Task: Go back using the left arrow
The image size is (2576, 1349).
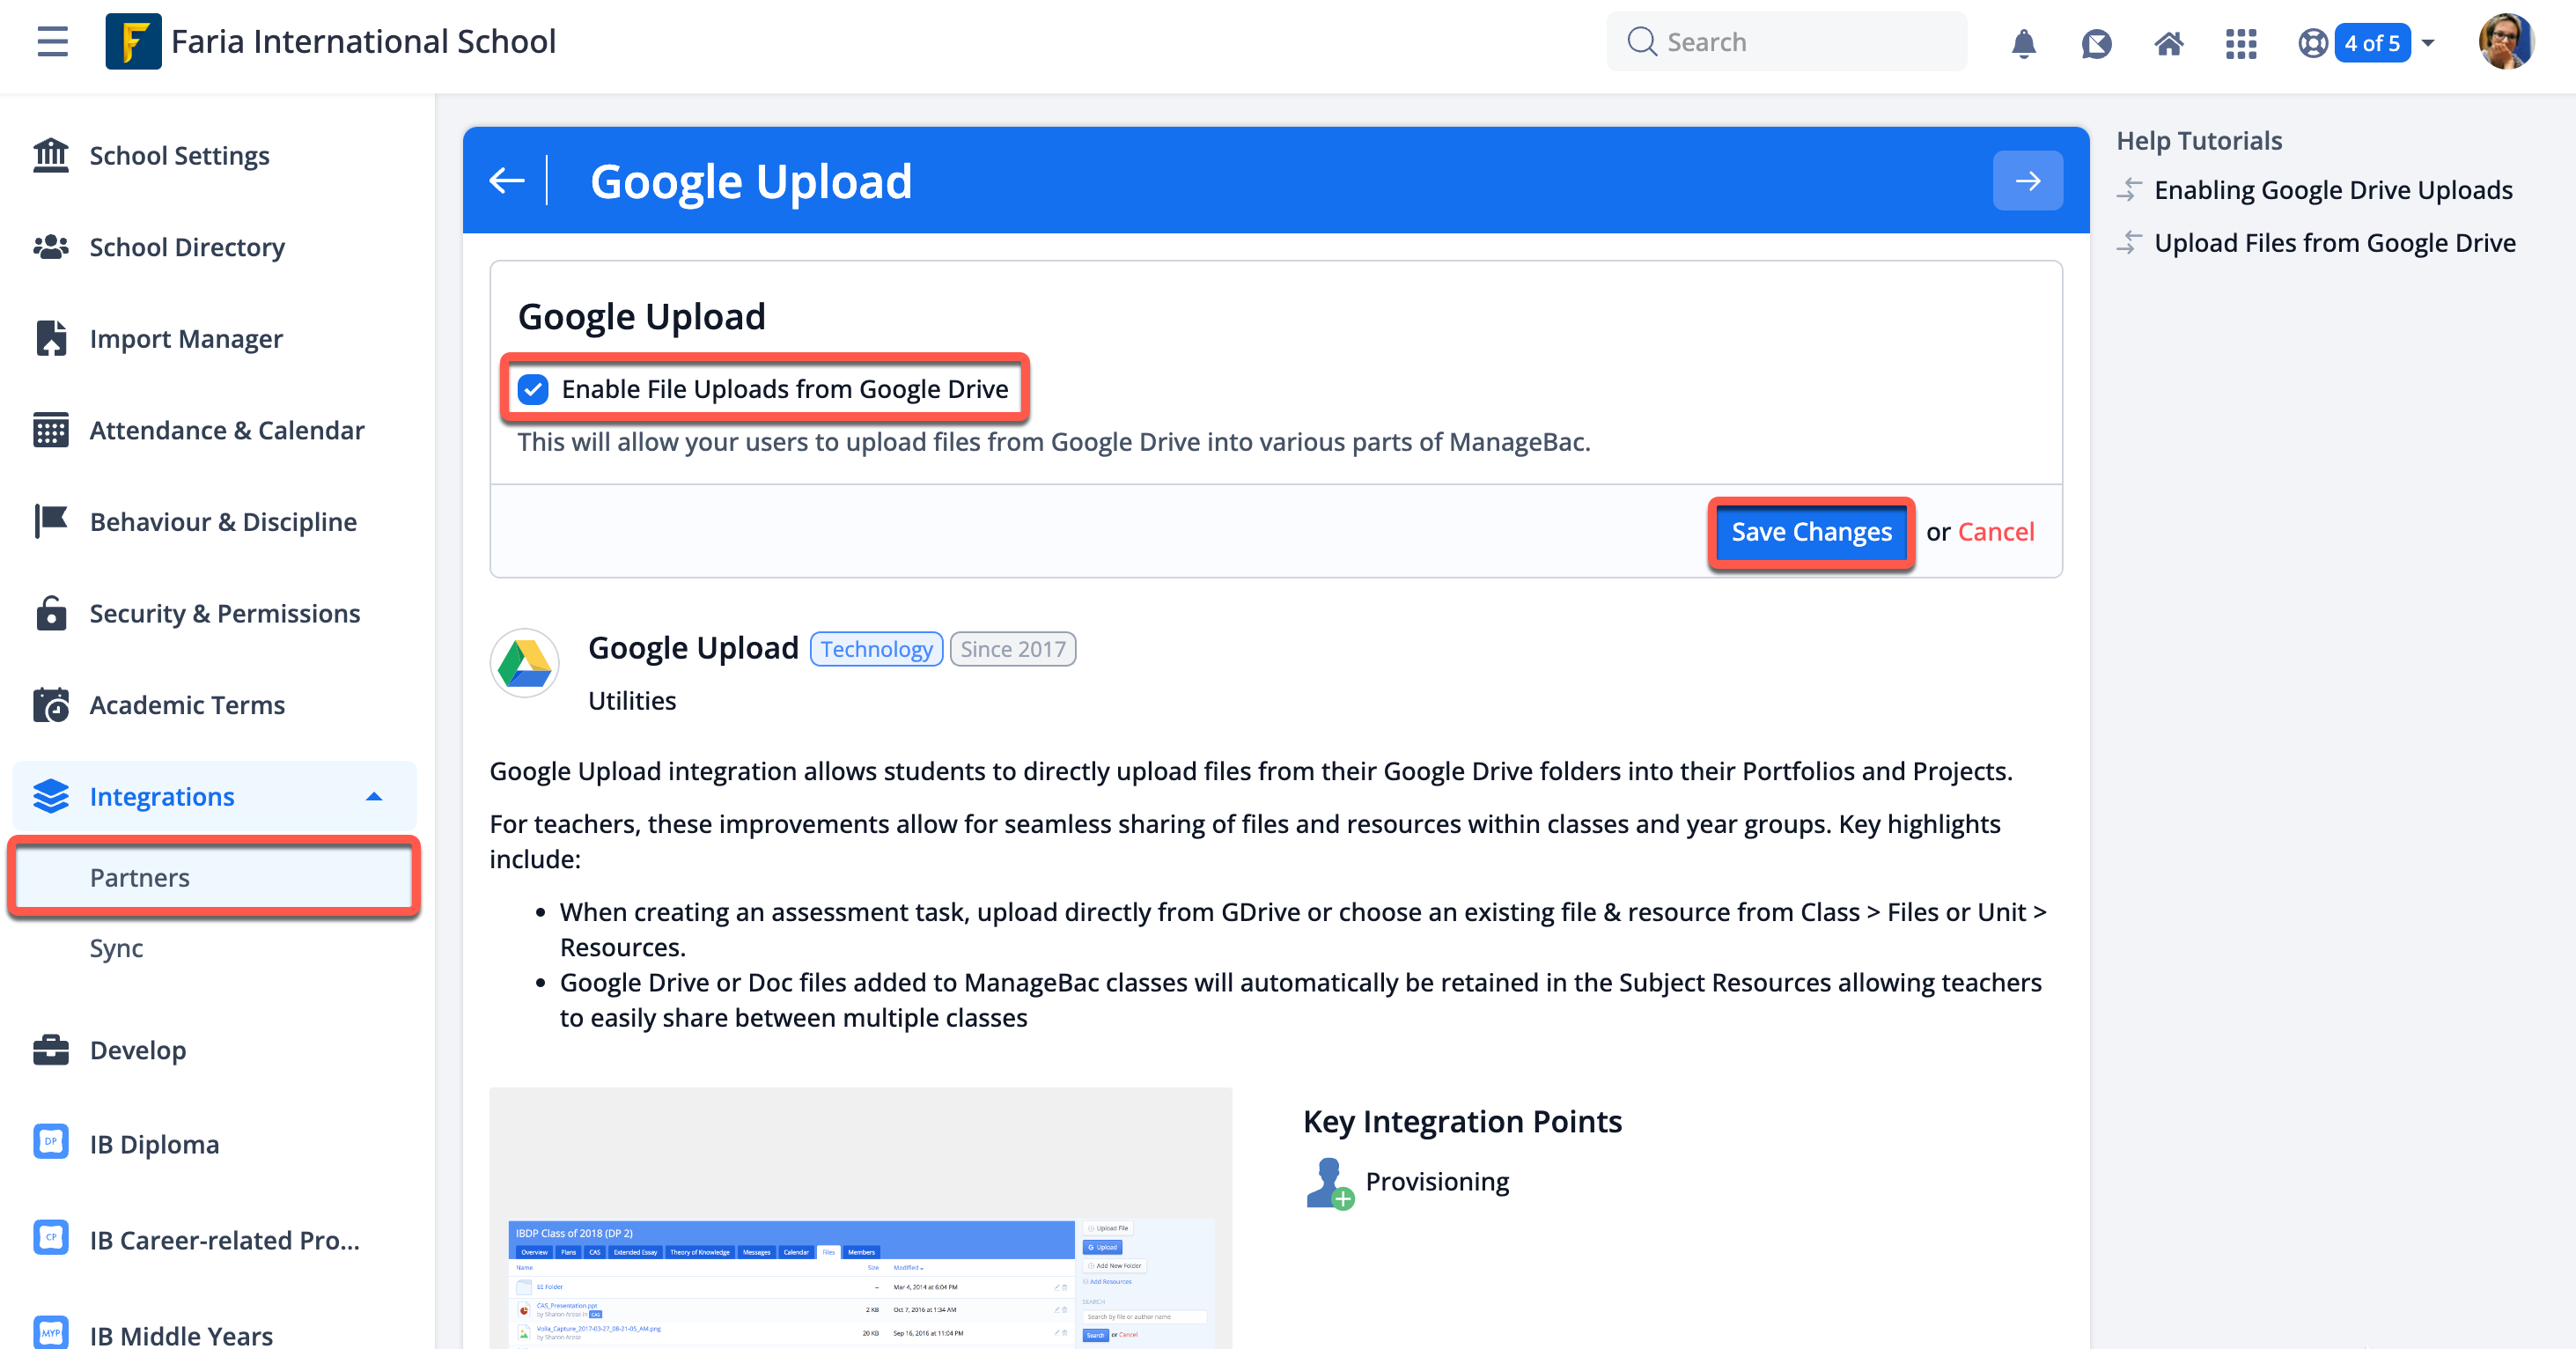Action: coord(507,180)
